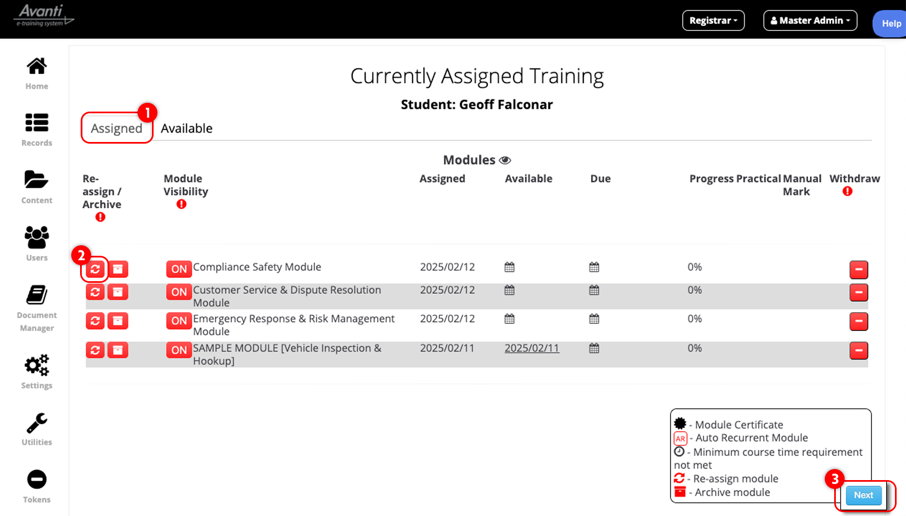
Task: Click the Module Certificate legend entry
Action: pyautogui.click(x=729, y=424)
